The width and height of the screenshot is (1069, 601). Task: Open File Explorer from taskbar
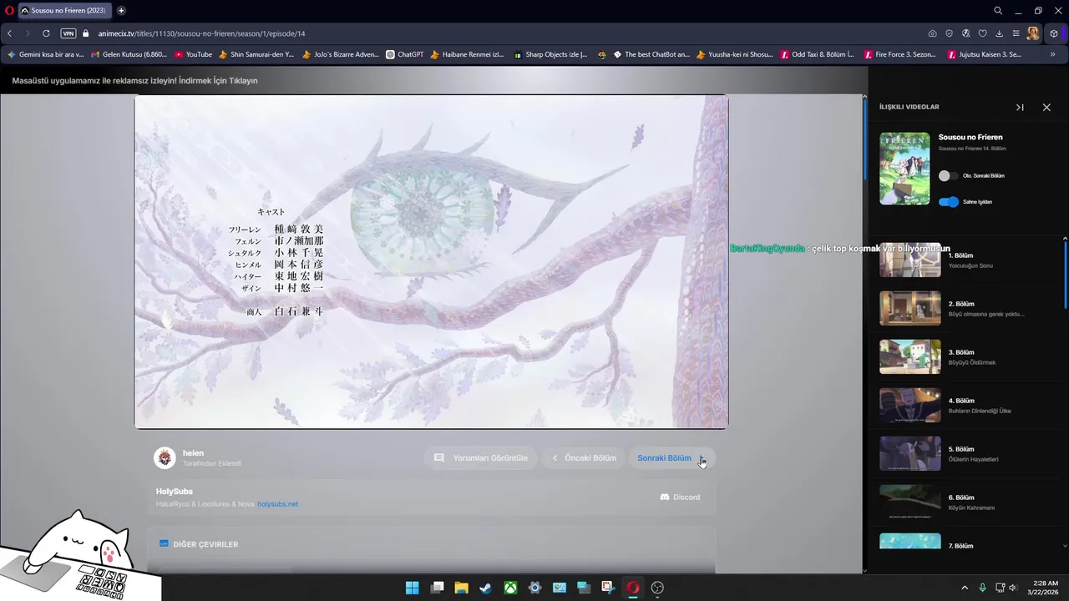click(x=461, y=588)
